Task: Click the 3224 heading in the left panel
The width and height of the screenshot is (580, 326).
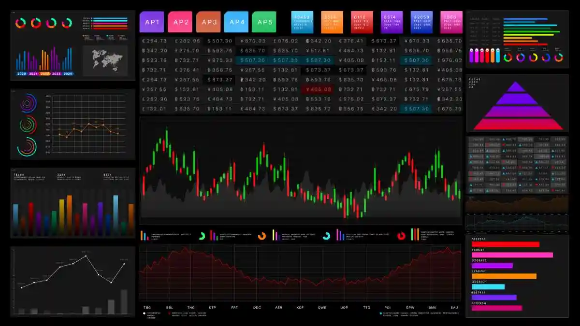Action: [x=61, y=175]
